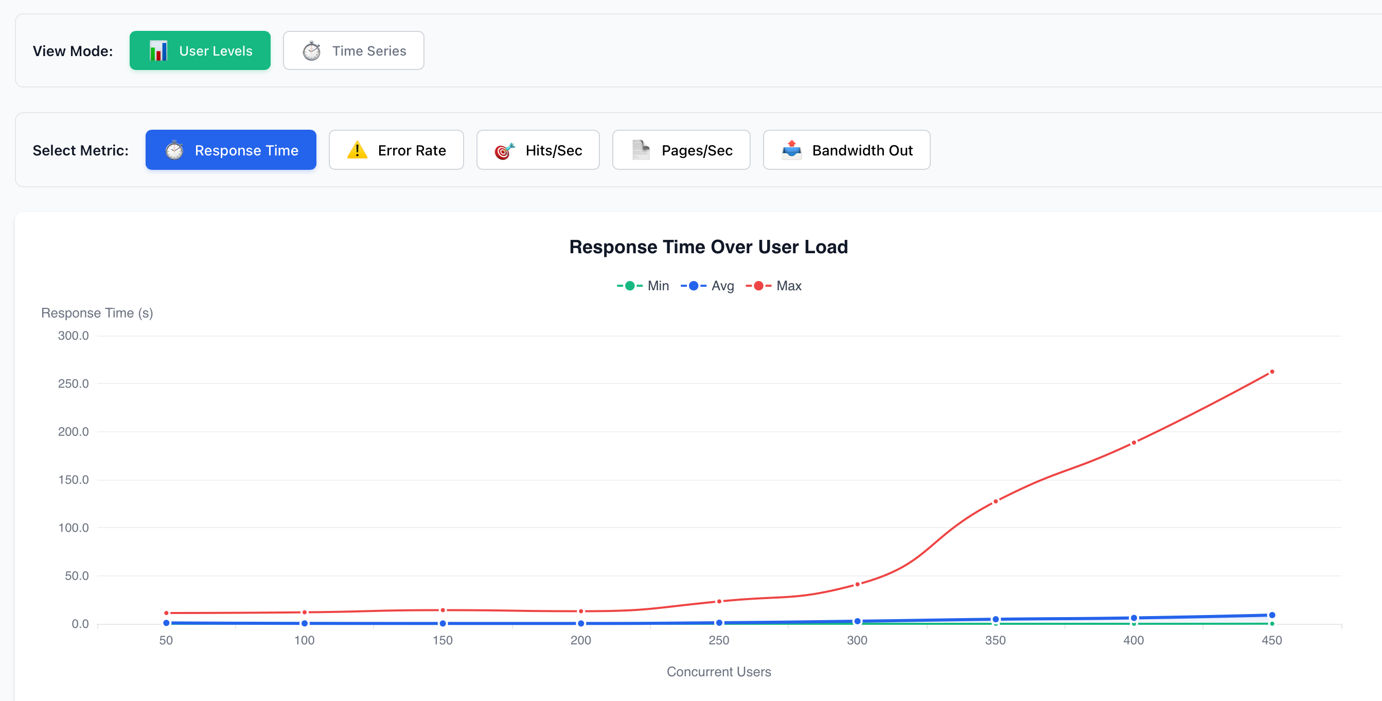Viewport: 1382px width, 701px height.
Task: Switch to Time Series view mode
Action: [353, 50]
